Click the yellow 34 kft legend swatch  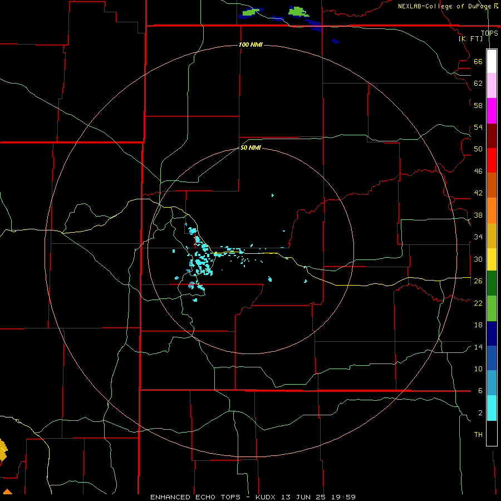pyautogui.click(x=492, y=259)
